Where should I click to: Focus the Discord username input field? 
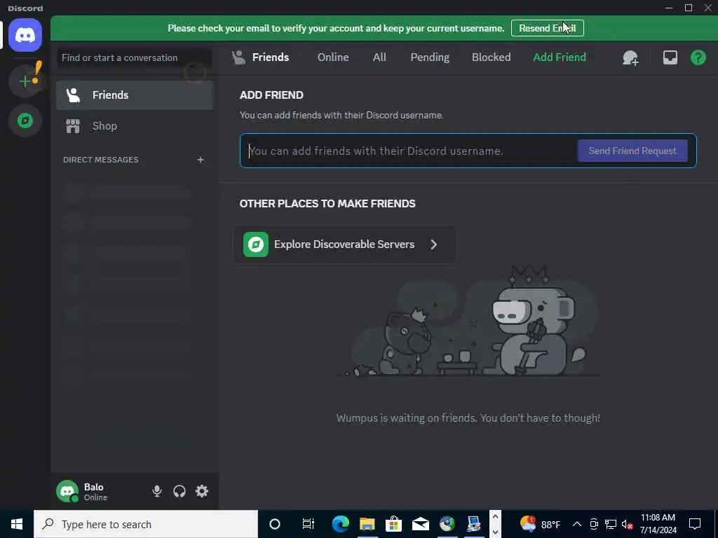[409, 151]
